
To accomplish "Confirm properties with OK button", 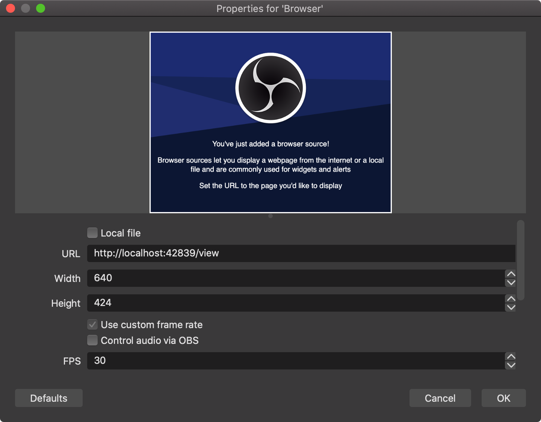I will coord(503,398).
